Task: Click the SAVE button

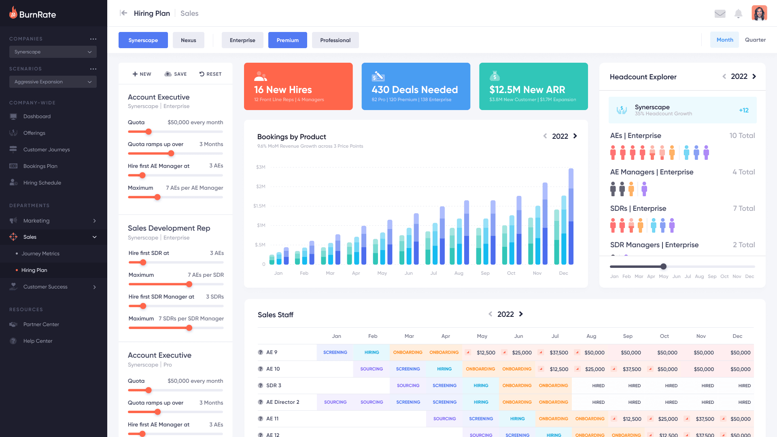Action: coord(176,74)
